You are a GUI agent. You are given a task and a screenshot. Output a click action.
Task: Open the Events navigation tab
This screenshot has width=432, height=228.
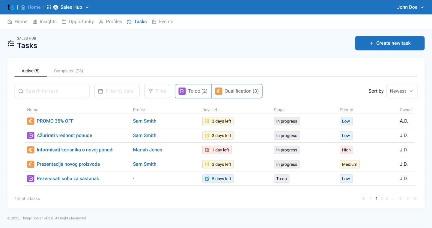[x=162, y=22]
